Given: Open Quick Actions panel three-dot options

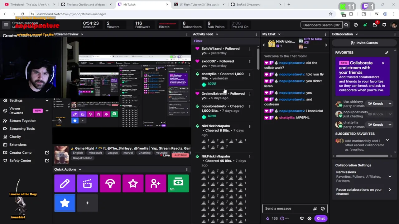Looking at the screenshot, I should 187,170.
